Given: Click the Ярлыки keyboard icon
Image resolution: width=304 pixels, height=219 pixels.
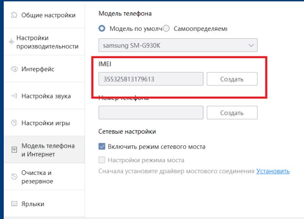Looking at the screenshot, I should point(14,204).
